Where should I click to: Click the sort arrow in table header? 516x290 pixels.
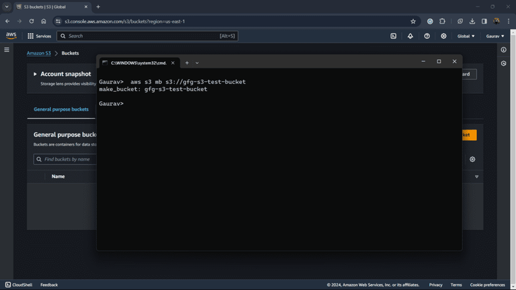(476, 177)
